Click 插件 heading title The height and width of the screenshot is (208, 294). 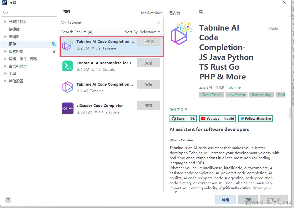tap(67, 12)
